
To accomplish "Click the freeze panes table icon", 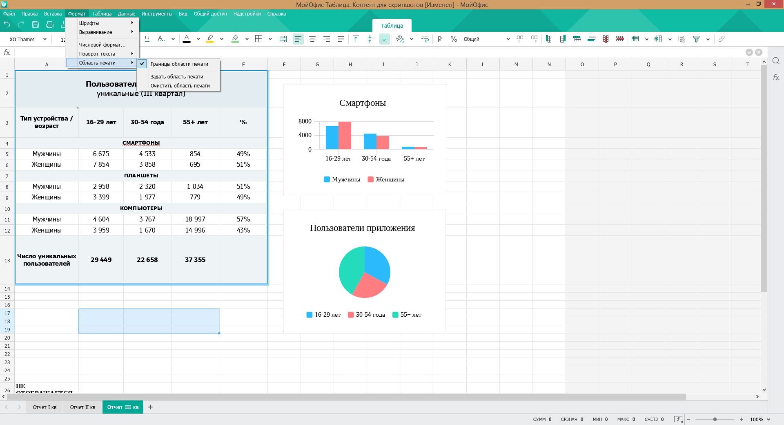I will point(635,39).
